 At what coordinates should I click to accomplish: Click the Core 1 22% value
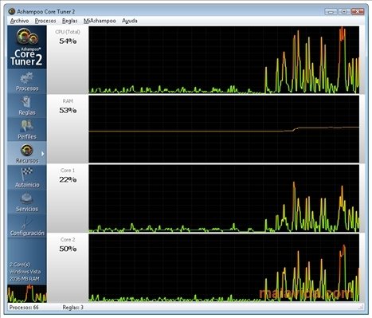pos(68,180)
